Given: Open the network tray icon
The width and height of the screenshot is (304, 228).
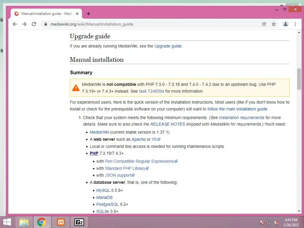Looking at the screenshot, I should (x=269, y=222).
